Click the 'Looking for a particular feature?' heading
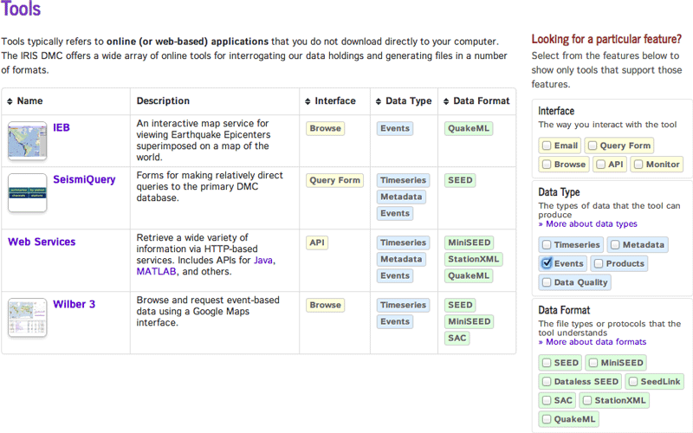 (x=606, y=39)
